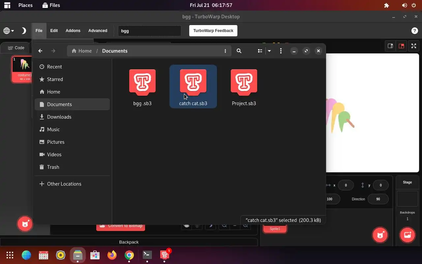Switch to the Code tab in TurboWarp

[x=16, y=48]
